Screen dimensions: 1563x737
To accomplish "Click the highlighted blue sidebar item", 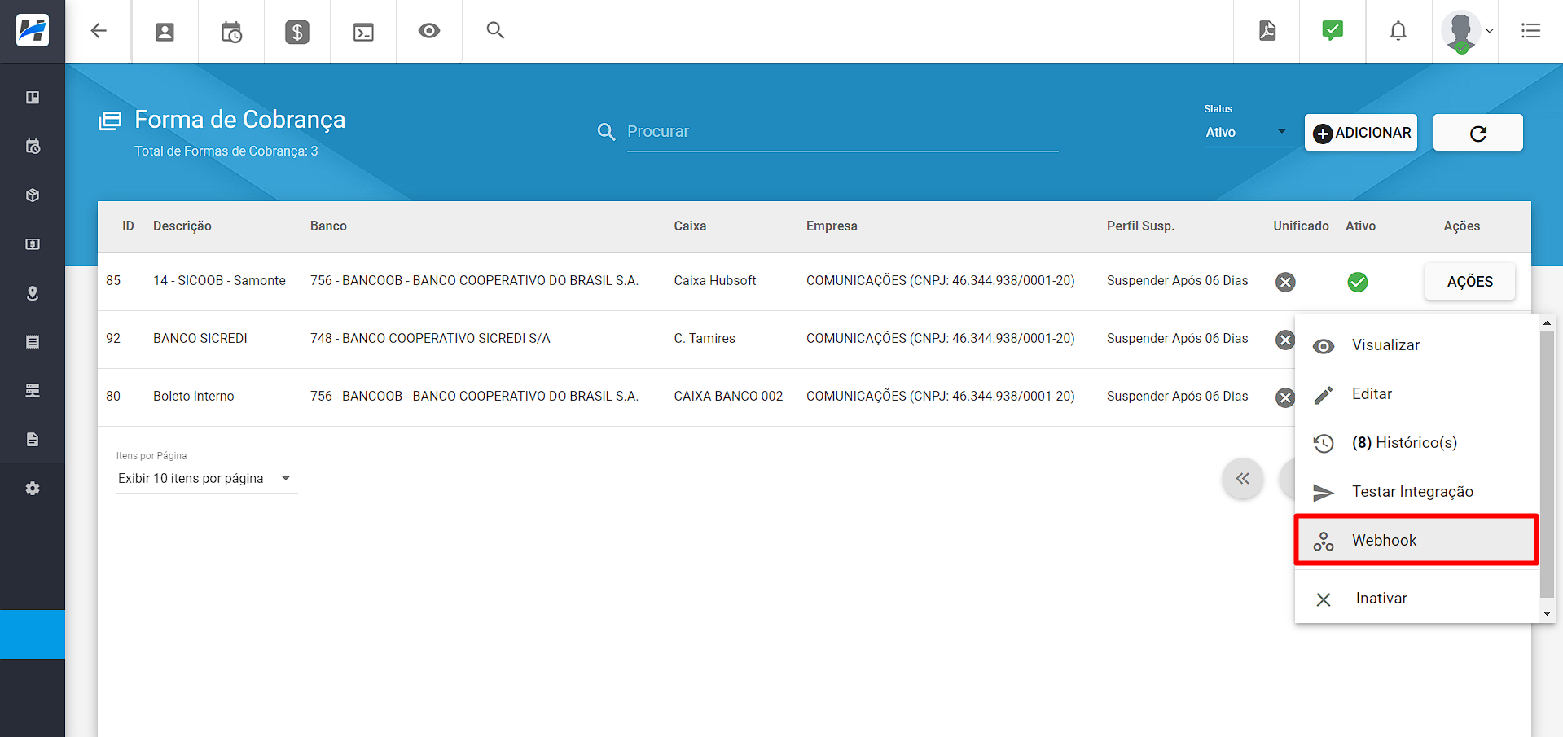I will [x=33, y=634].
